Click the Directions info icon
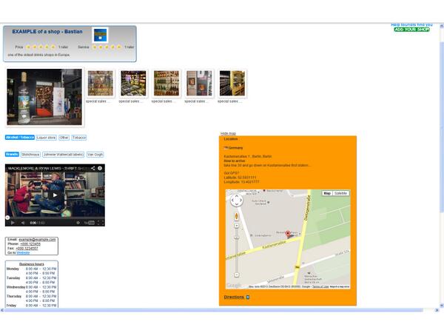 click(248, 297)
